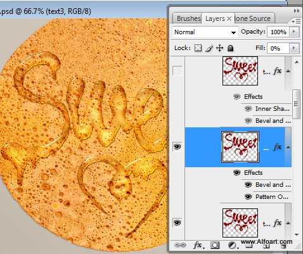This screenshot has width=303, height=254.
Task: Open the new adjustment layer menu
Action: point(233,245)
